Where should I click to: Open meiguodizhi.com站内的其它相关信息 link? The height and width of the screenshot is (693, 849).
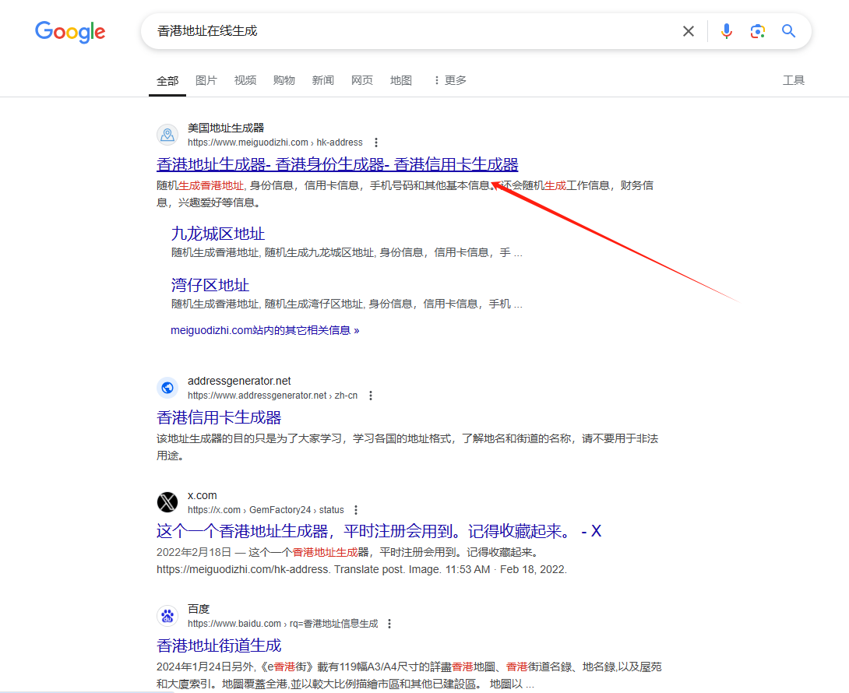click(265, 330)
